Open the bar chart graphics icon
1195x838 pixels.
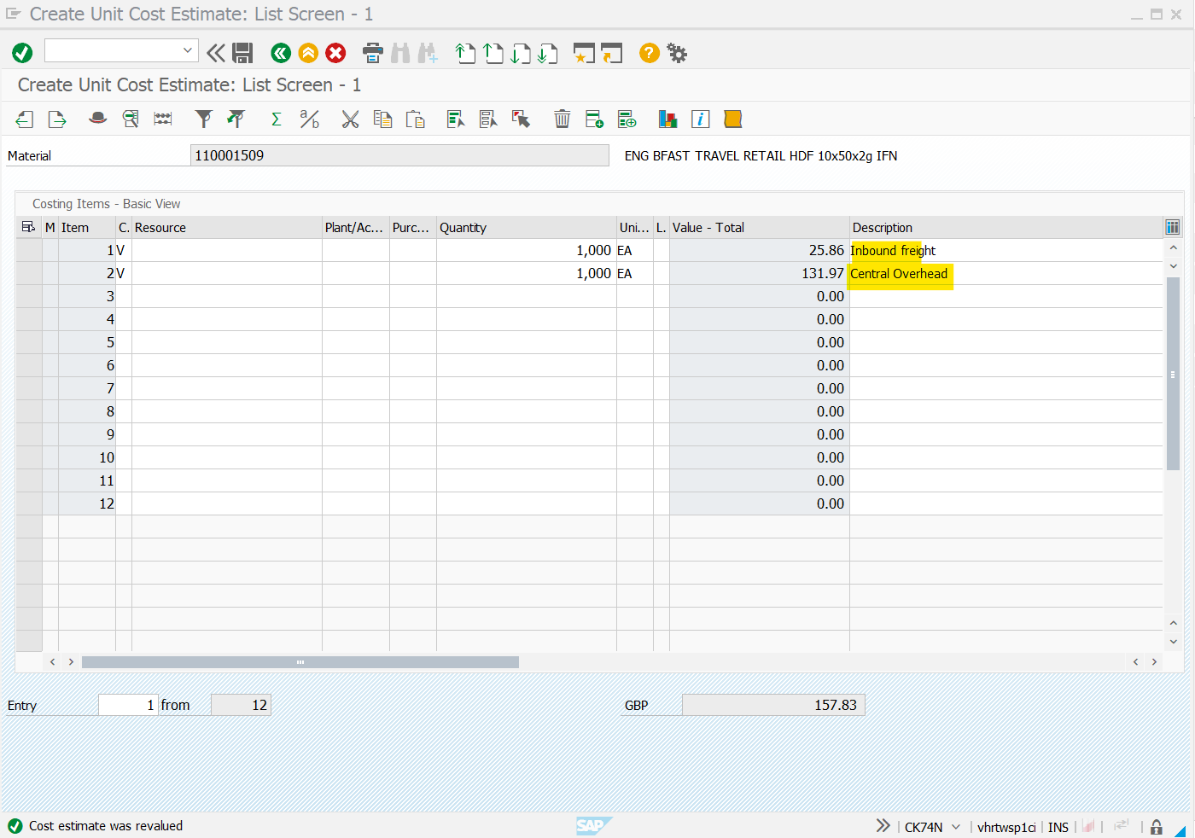(x=667, y=119)
